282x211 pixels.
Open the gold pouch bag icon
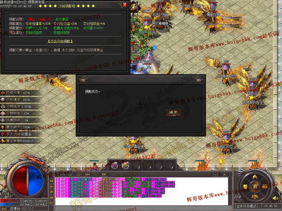pos(265,187)
